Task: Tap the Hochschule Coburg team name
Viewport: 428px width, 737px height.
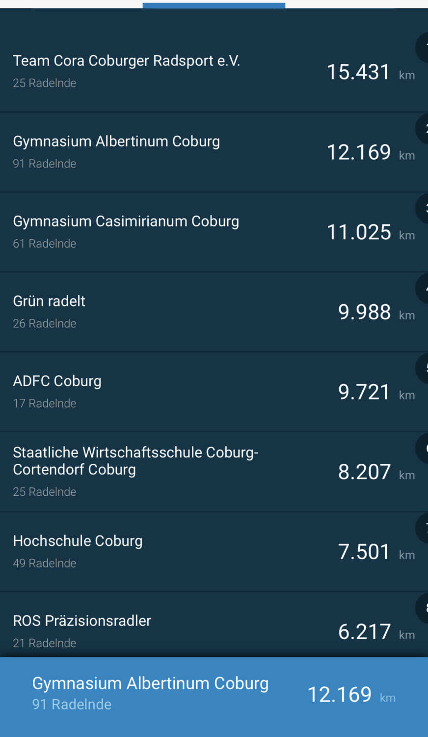Action: tap(78, 541)
